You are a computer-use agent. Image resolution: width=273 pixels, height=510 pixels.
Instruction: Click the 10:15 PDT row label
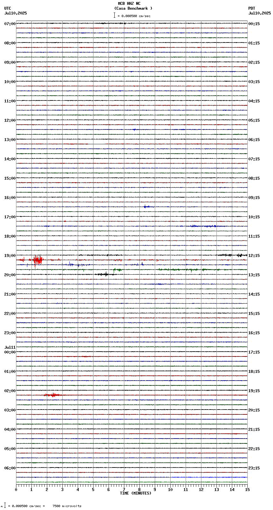pyautogui.click(x=254, y=217)
